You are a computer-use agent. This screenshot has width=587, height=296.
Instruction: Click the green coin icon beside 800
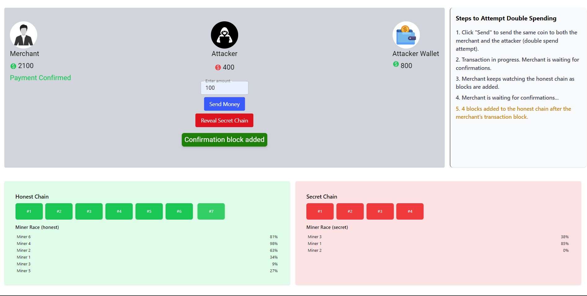pyautogui.click(x=396, y=64)
